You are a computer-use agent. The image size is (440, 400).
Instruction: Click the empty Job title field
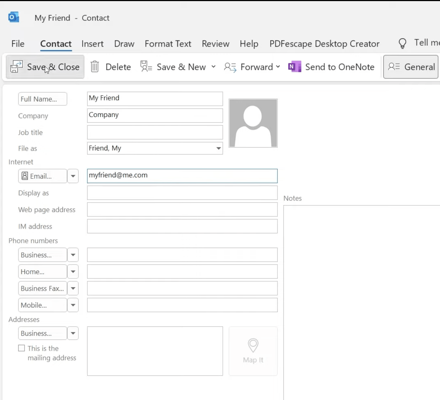point(155,132)
